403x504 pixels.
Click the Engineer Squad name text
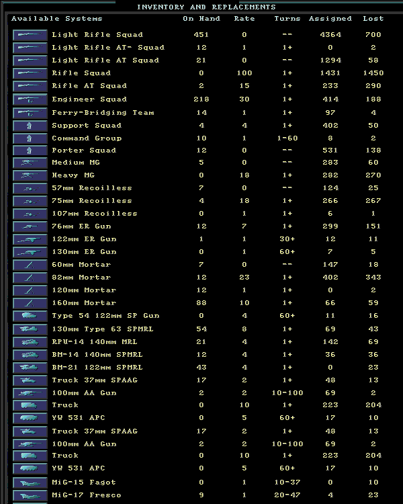[89, 99]
